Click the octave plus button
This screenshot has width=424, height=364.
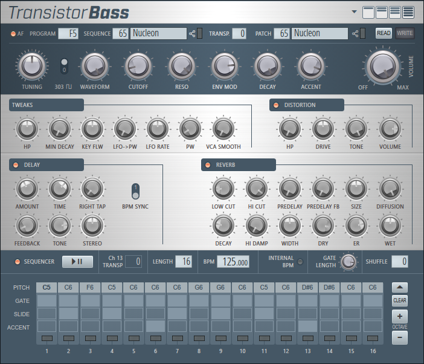(x=399, y=316)
